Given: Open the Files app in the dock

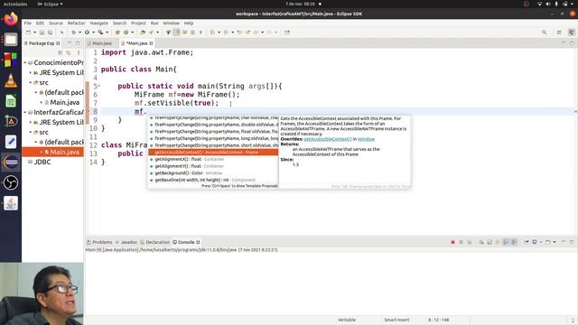Looking at the screenshot, I should point(11,40).
